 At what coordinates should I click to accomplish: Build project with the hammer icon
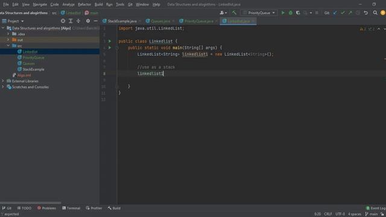coord(234,13)
